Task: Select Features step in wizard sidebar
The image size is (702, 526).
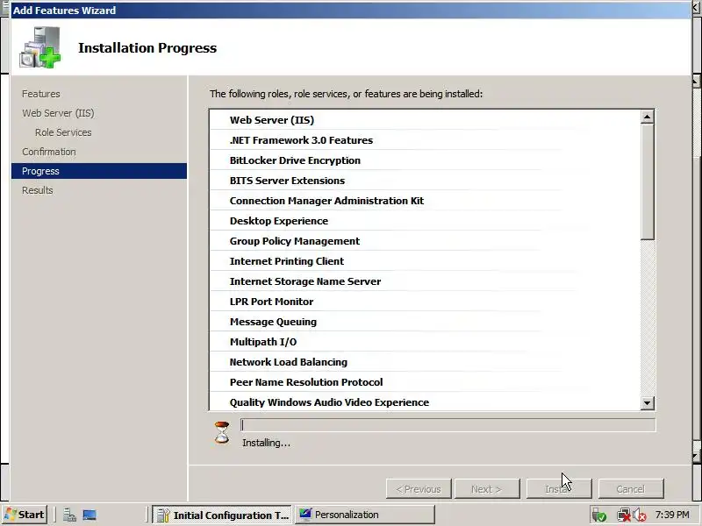Action: (41, 94)
